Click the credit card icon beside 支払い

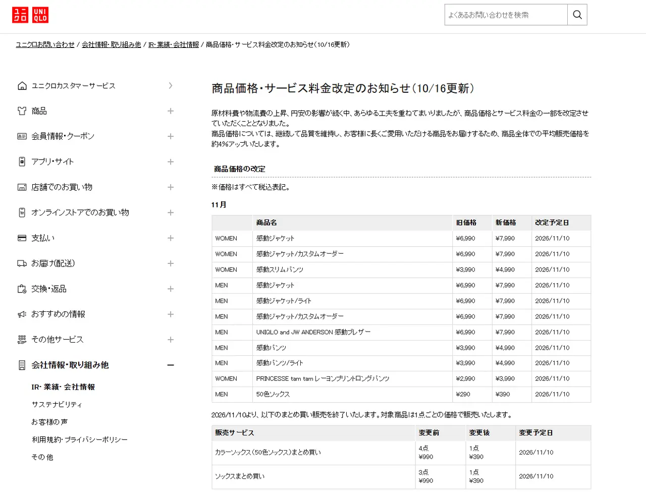[22, 238]
